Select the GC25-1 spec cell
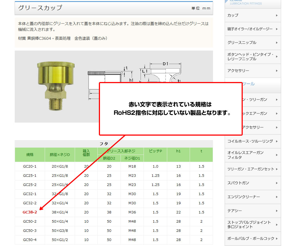 30,175
